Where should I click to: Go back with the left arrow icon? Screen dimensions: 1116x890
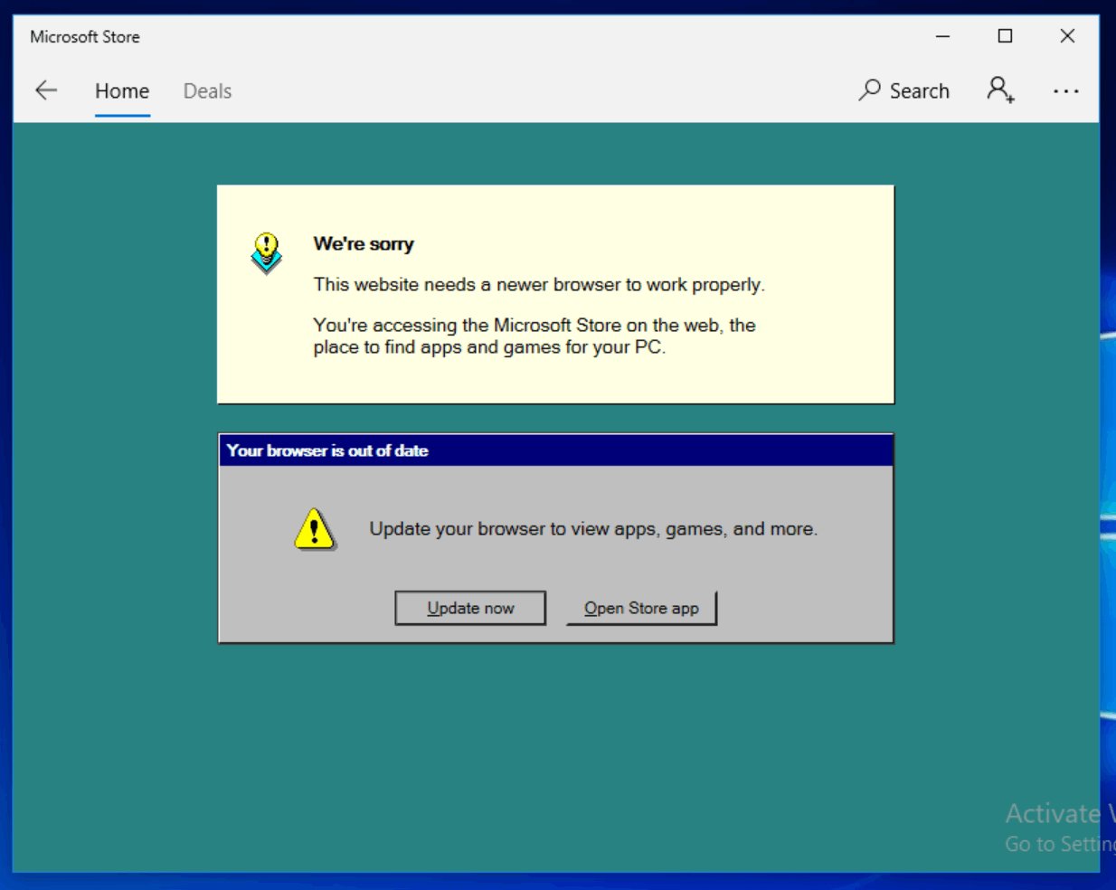[46, 90]
